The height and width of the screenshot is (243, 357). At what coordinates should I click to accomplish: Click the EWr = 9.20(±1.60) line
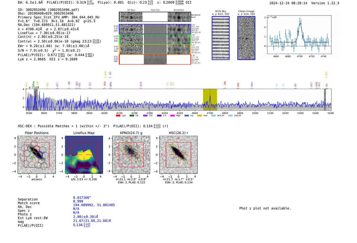tap(54, 46)
